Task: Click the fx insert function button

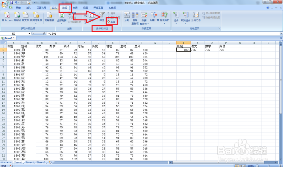Action: point(44,34)
